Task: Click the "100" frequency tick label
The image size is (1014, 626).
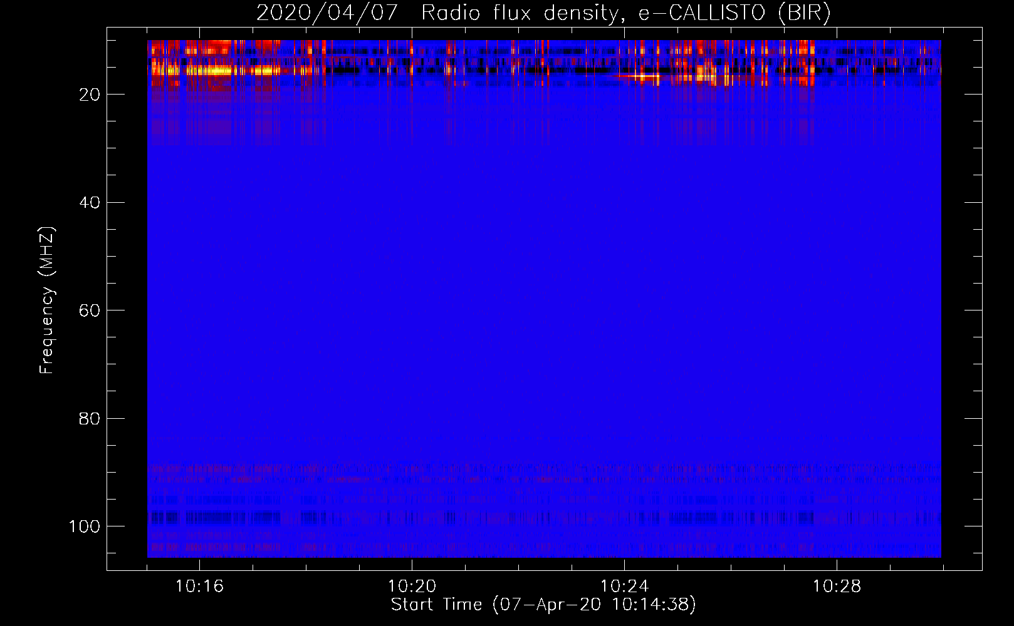Action: (85, 526)
